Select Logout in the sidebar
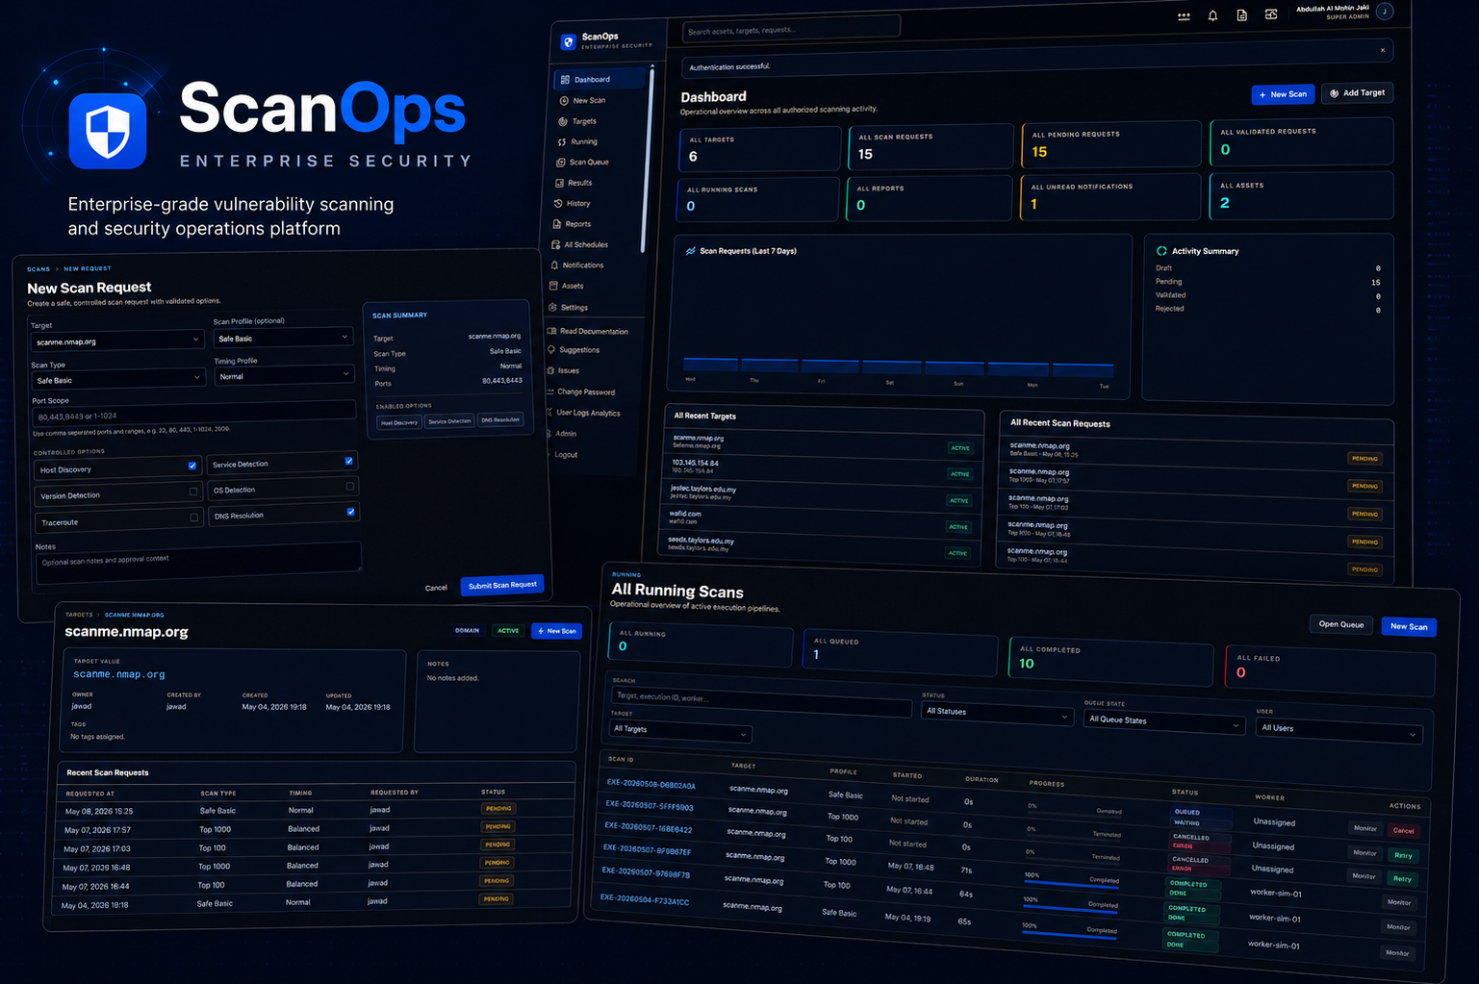Screen dimensions: 1479x984 pos(566,454)
